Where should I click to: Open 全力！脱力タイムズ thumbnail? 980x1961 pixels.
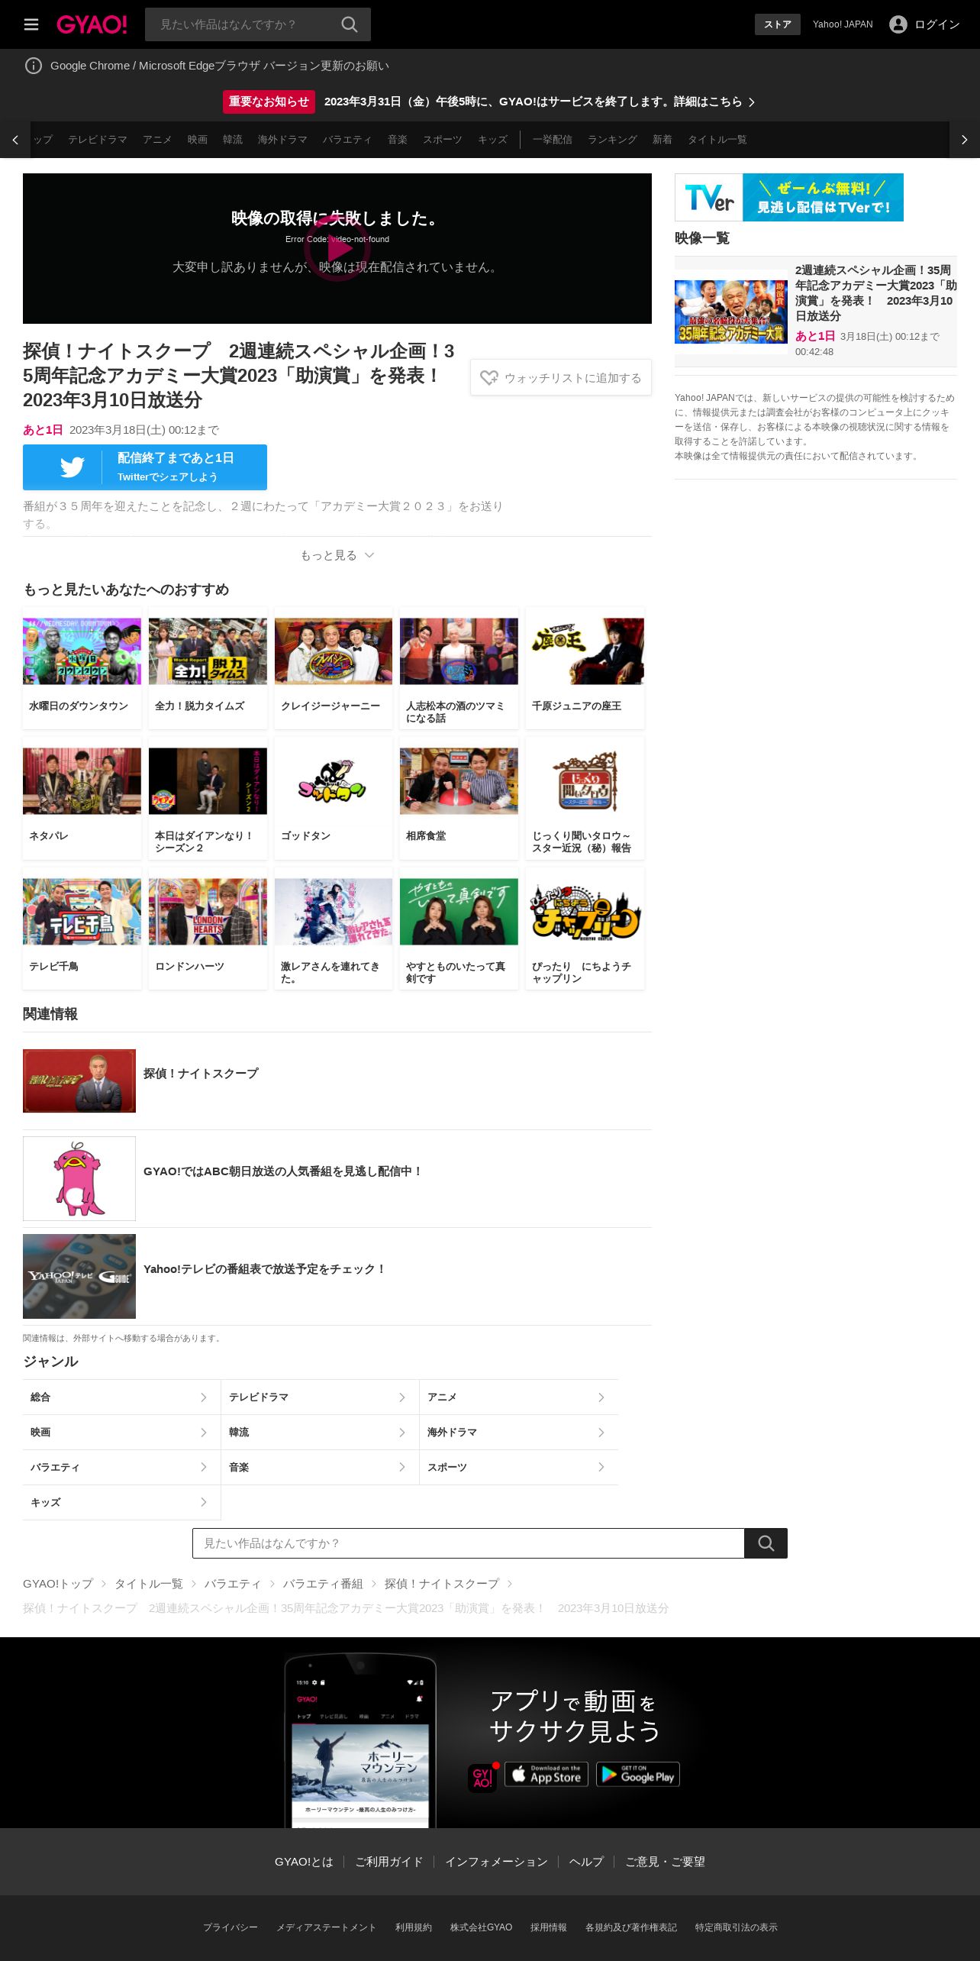click(208, 651)
